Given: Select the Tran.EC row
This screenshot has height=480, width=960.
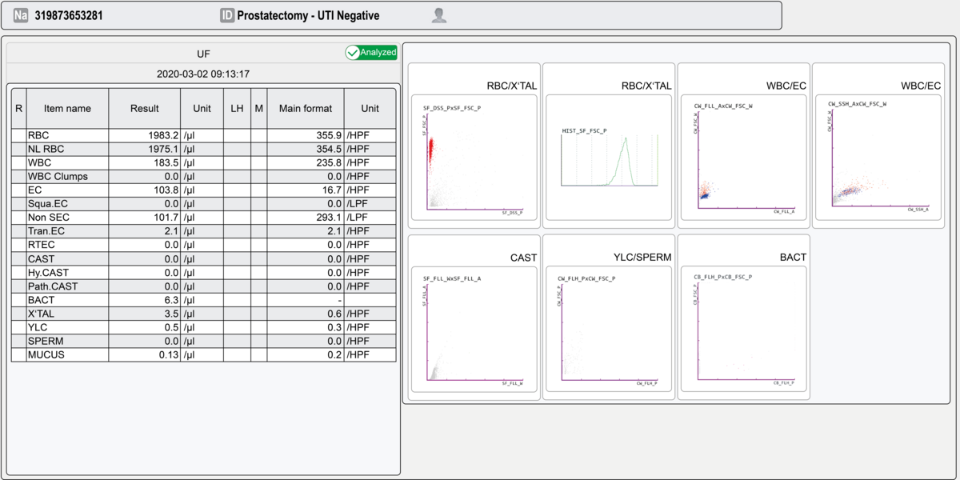Looking at the screenshot, I should (203, 231).
